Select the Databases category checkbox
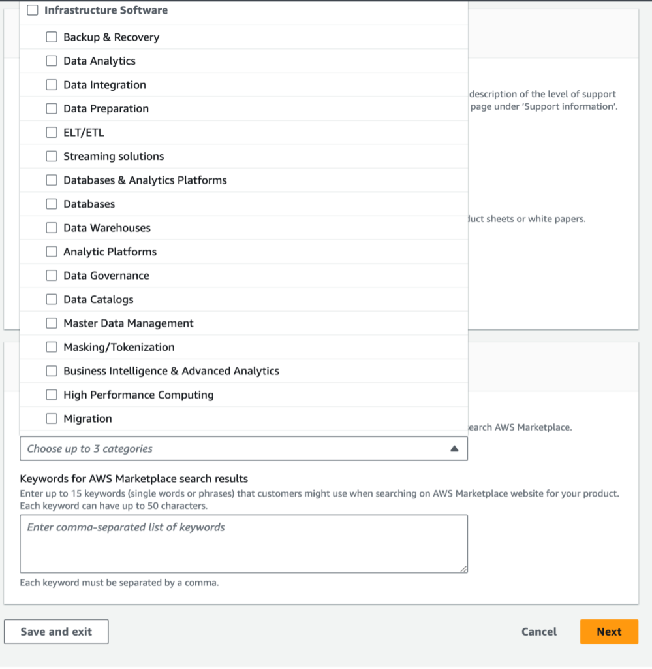652x669 pixels. point(52,203)
